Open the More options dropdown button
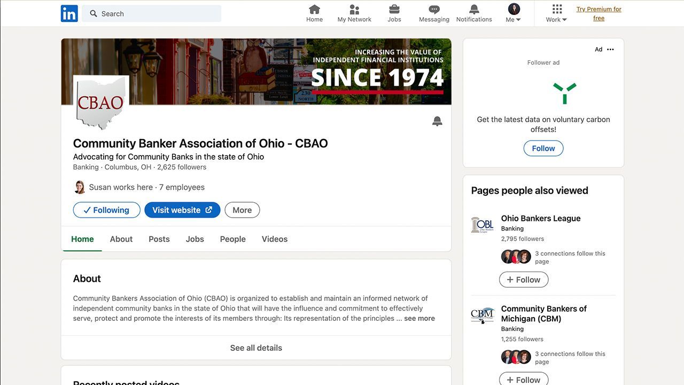 click(242, 210)
